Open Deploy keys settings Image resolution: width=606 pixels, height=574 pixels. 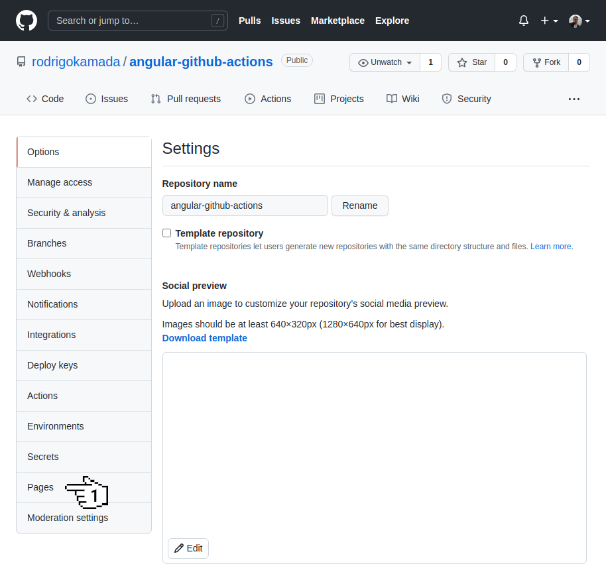[x=84, y=365]
